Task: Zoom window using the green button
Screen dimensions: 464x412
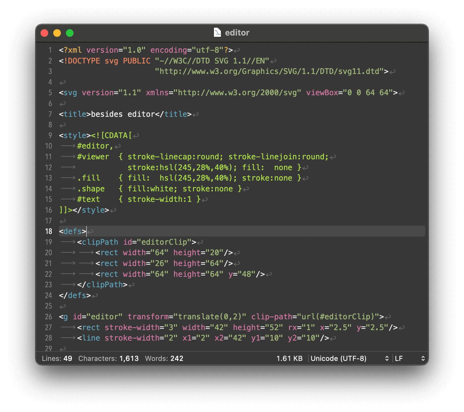Action: (x=70, y=33)
